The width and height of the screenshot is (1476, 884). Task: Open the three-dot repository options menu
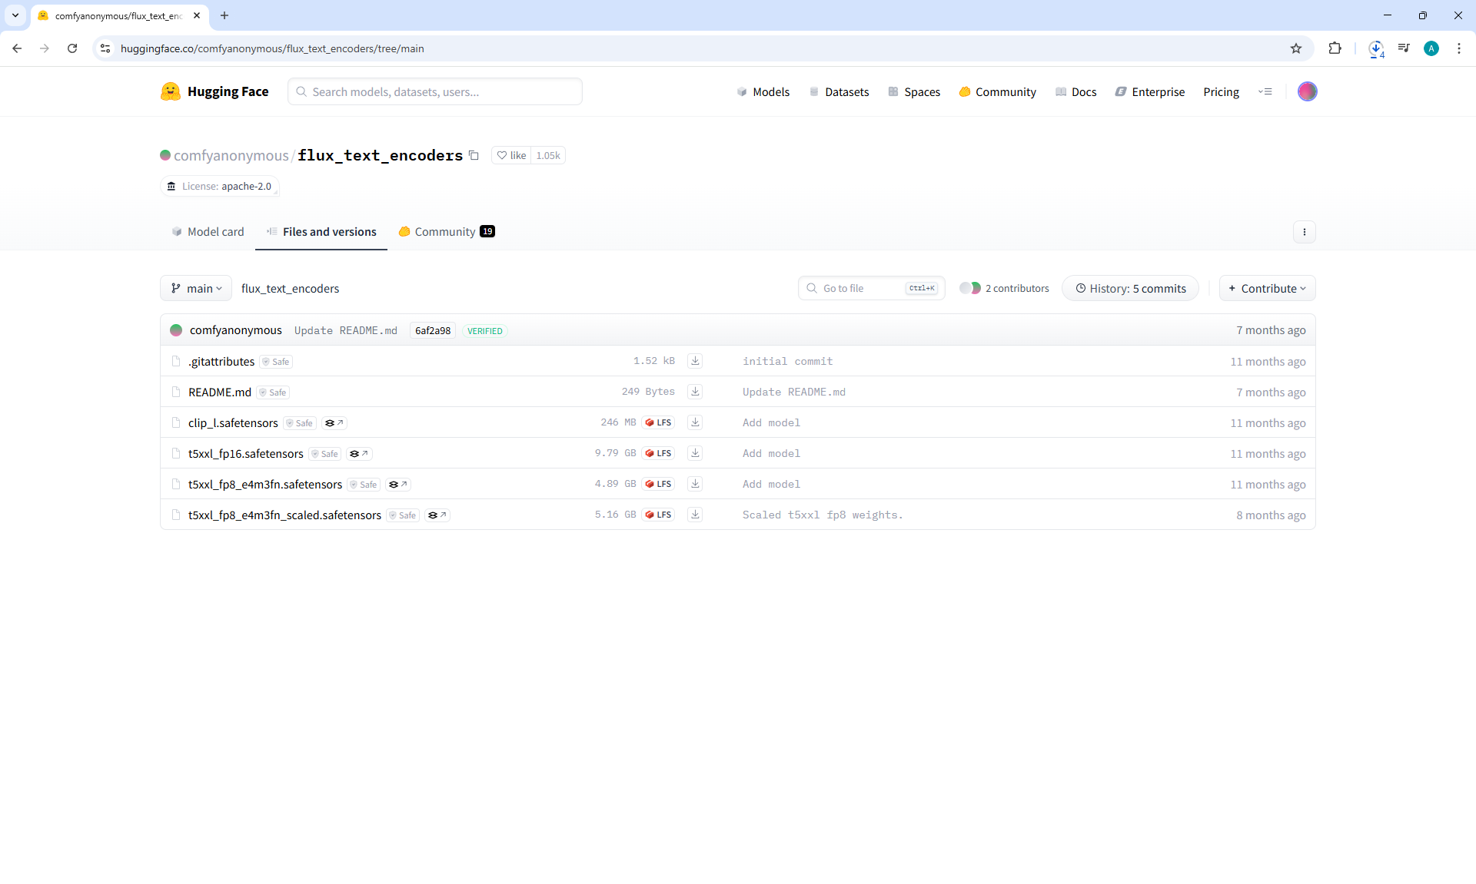tap(1304, 232)
